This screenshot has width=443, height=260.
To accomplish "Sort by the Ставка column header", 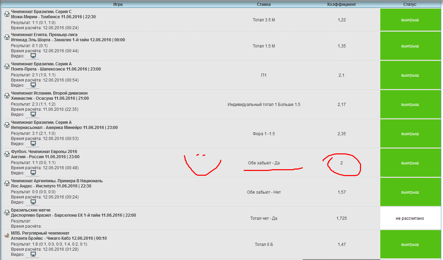I will [264, 4].
